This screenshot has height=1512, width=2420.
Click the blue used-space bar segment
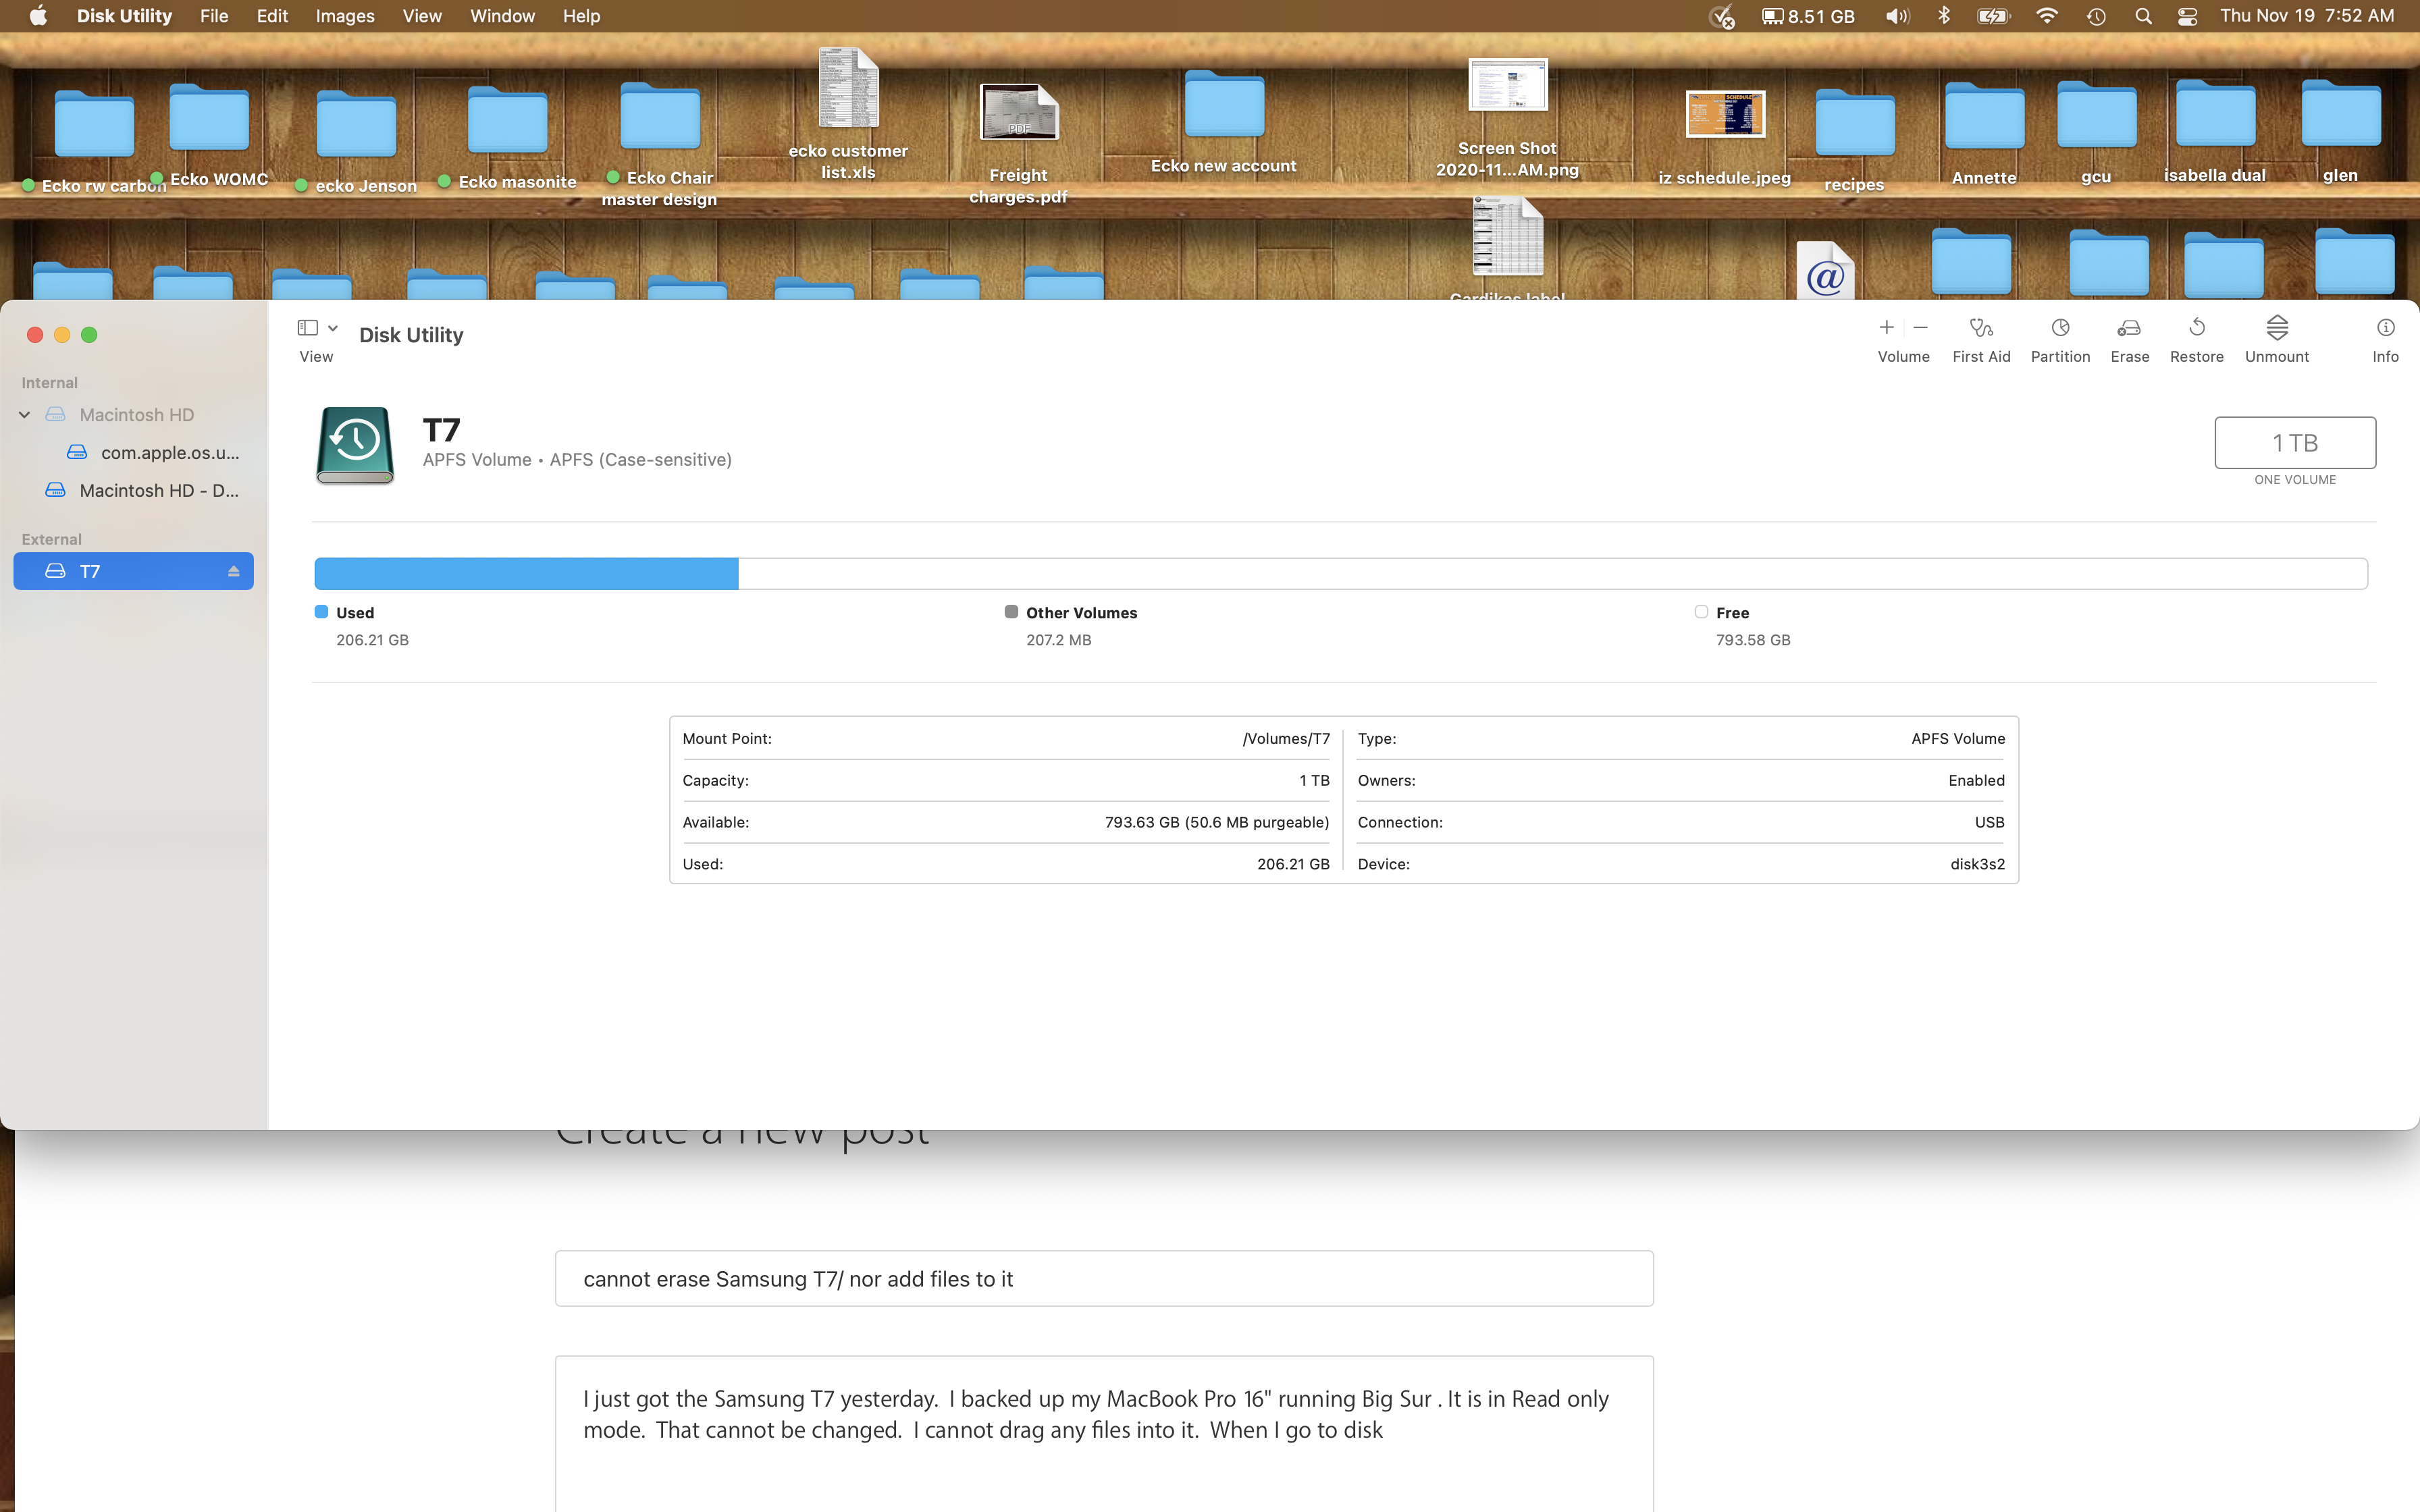coord(526,573)
